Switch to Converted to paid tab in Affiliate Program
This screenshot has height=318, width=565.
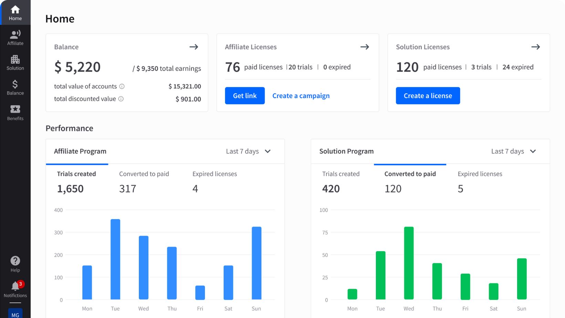click(144, 174)
